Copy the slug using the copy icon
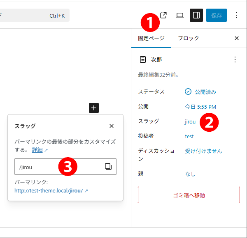 [108, 167]
